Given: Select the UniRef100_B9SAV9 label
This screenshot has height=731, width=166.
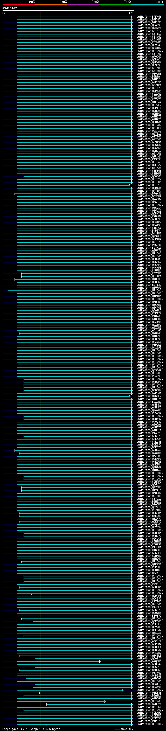Looking at the screenshot, I should pos(149,65).
